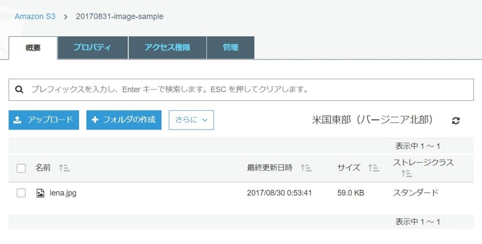482x244 pixels.
Task: Click the 名前 column header
Action: [x=43, y=168]
